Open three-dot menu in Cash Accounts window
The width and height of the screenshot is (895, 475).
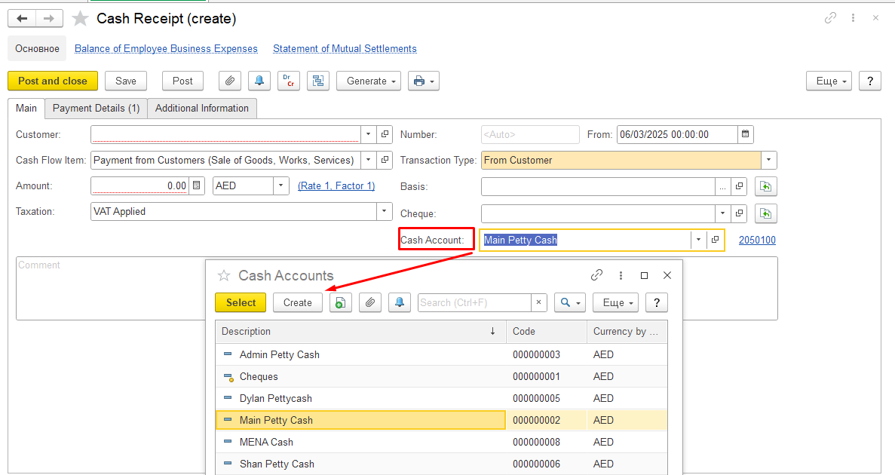tap(621, 275)
